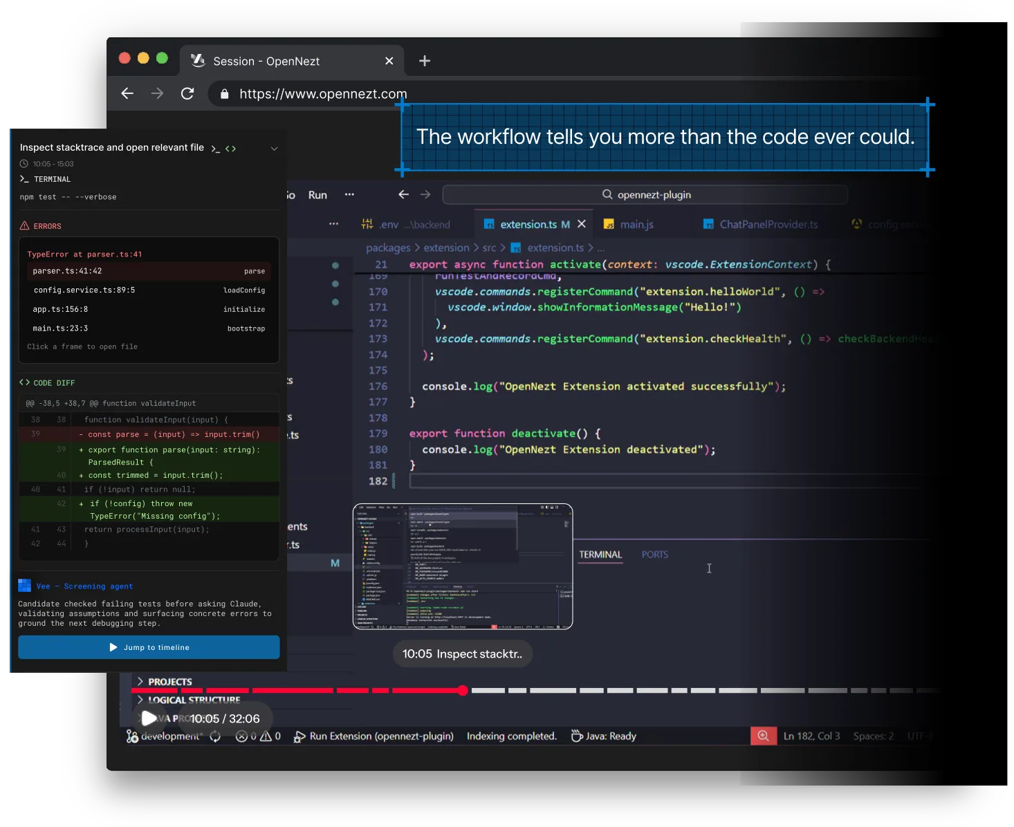Click the address bar URL field
1014x827 pixels.
click(323, 94)
